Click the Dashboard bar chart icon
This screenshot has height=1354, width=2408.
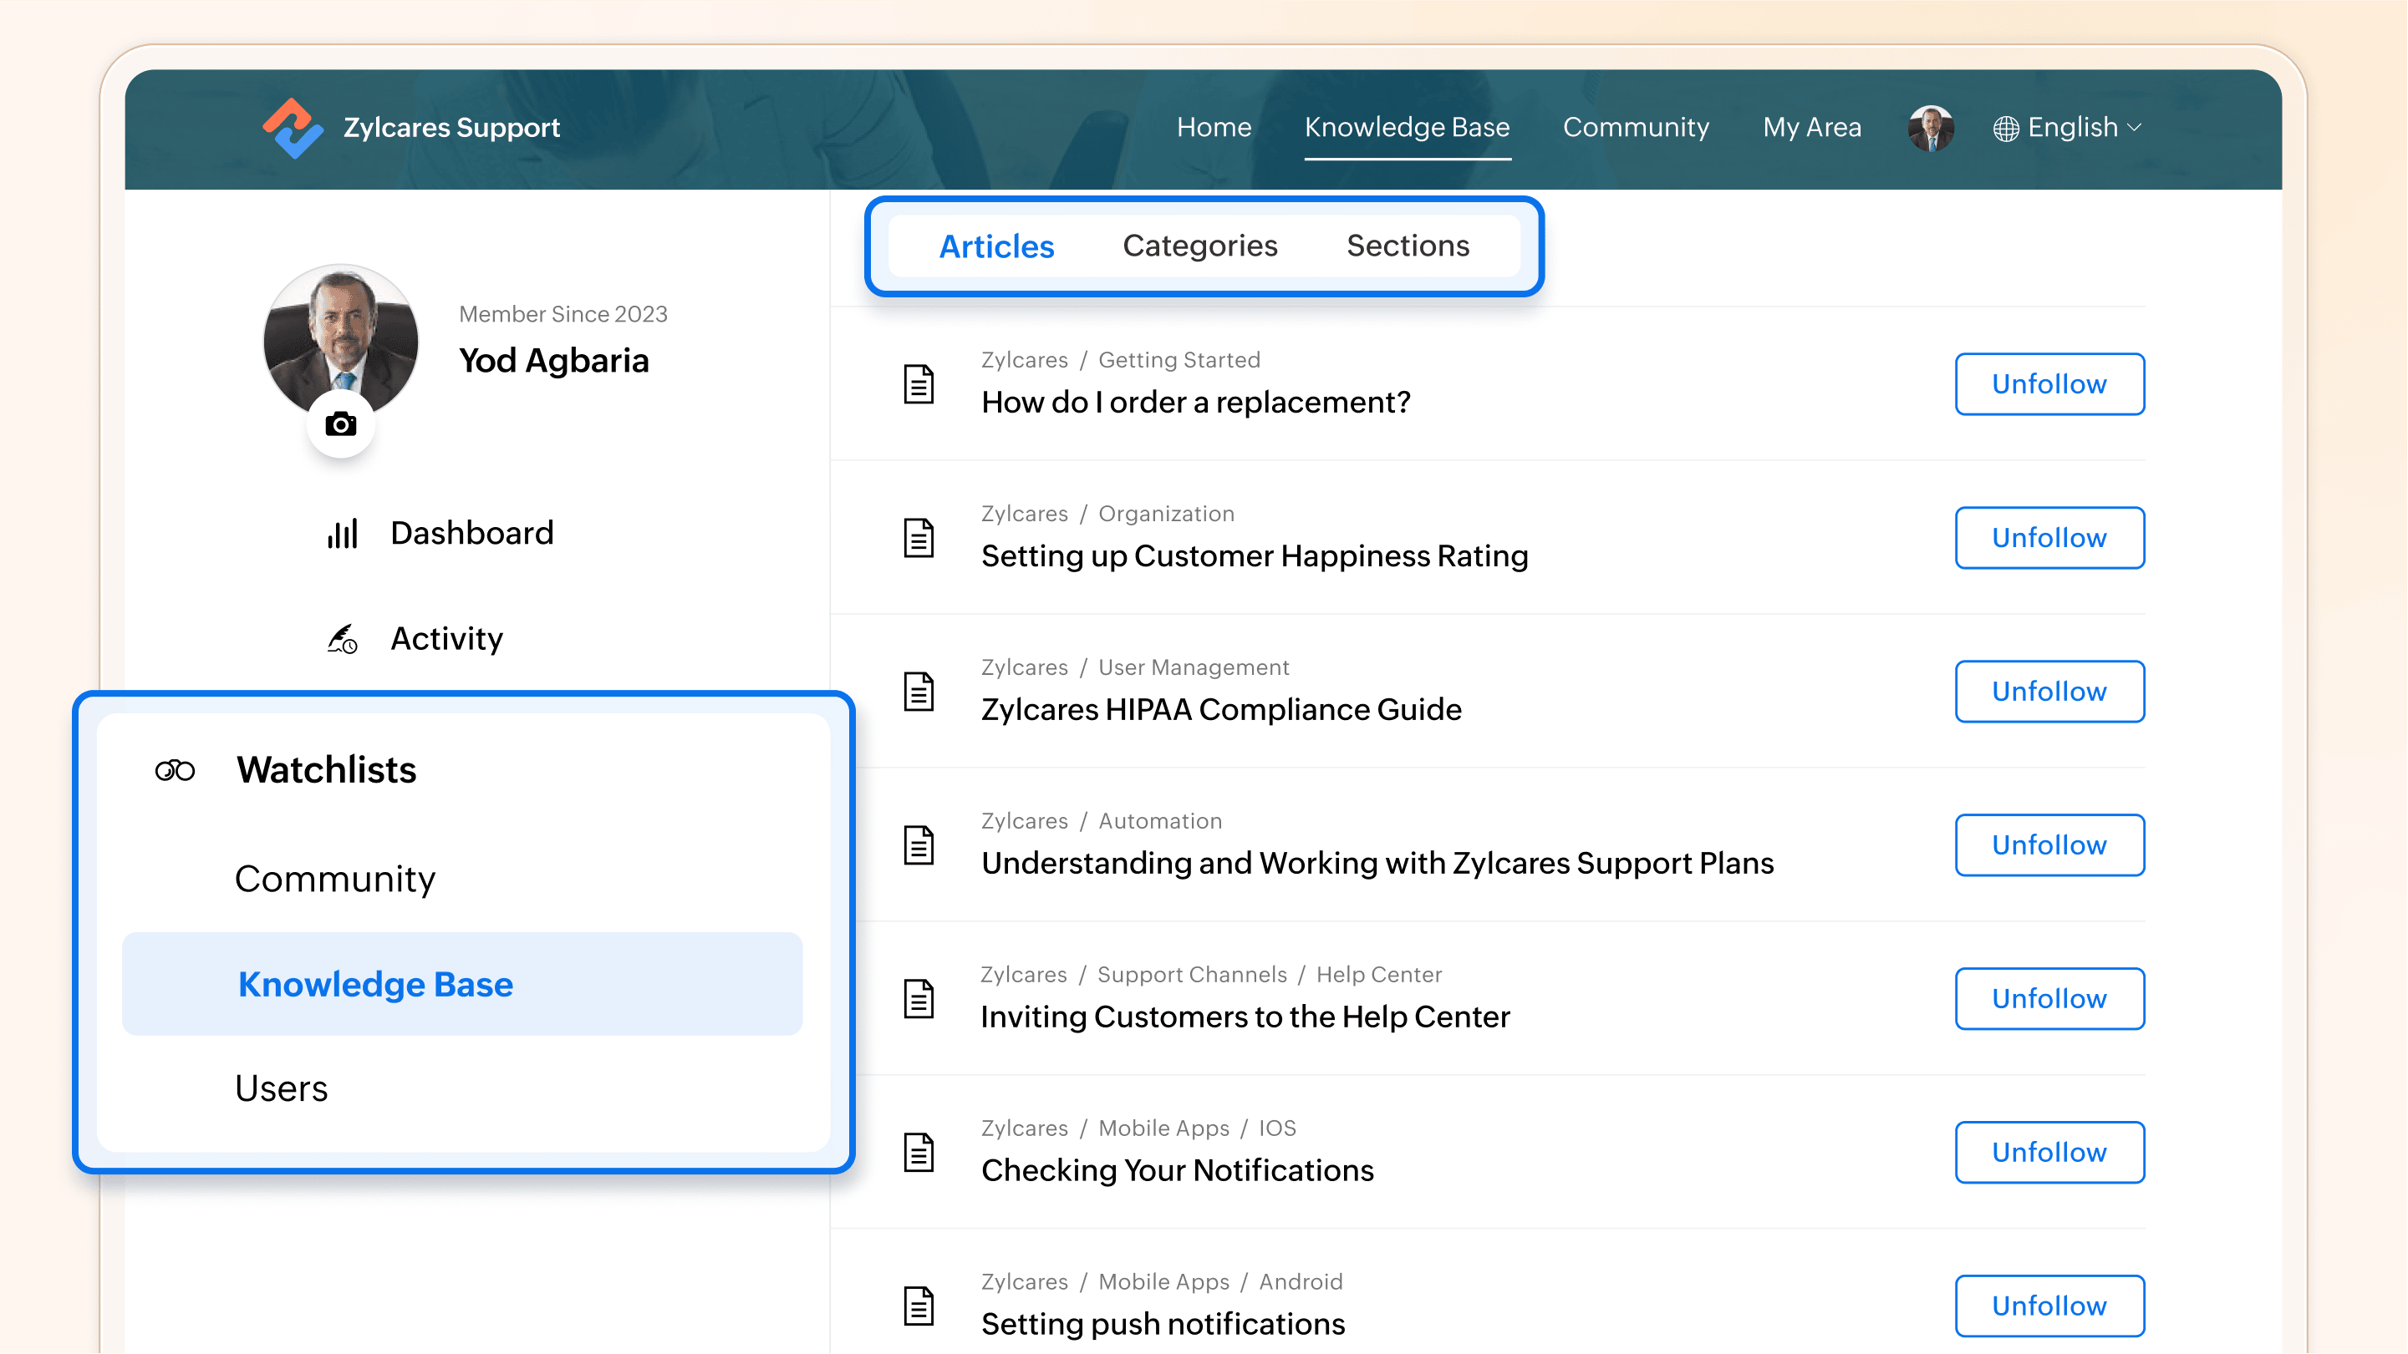pyautogui.click(x=342, y=534)
